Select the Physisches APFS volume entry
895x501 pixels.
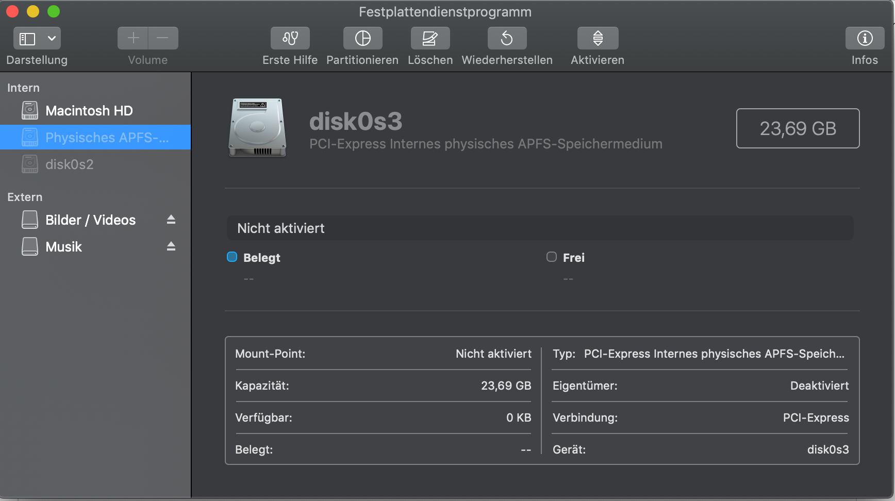(107, 138)
